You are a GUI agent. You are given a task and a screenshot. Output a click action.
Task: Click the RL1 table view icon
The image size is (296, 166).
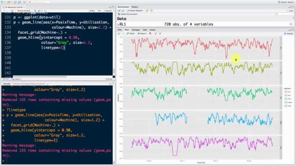click(x=291, y=24)
